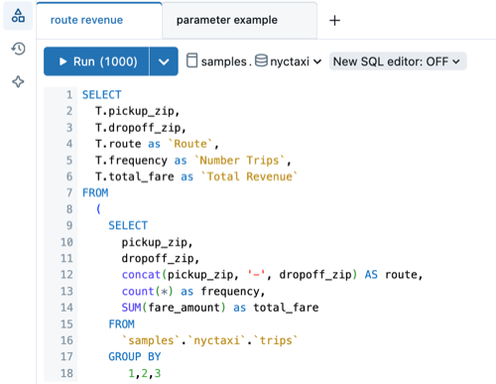This screenshot has width=496, height=384.
Task: Click line number 1 in the gutter
Action: coord(69,95)
